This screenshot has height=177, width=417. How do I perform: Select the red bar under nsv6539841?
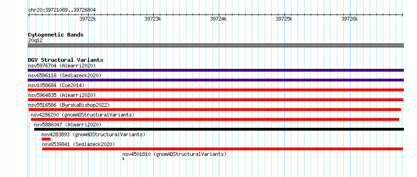pyautogui.click(x=223, y=149)
